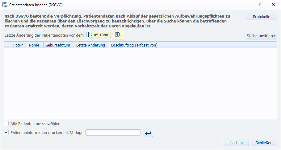This screenshot has width=281, height=150.
Task: Click the application logo in title bar
Action: coord(5,5)
